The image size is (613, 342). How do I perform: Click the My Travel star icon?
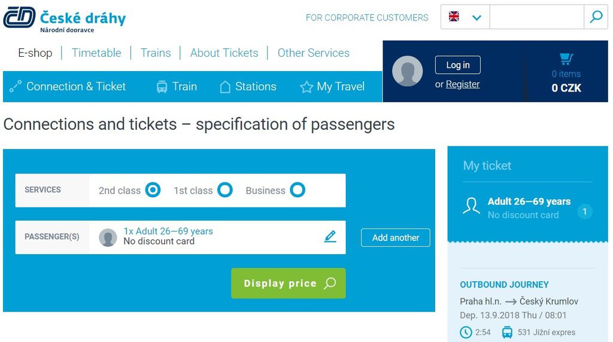[x=306, y=87]
